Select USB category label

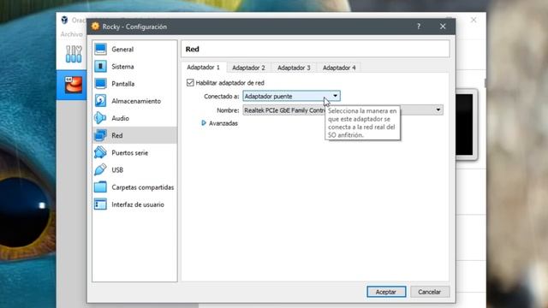[x=117, y=170]
